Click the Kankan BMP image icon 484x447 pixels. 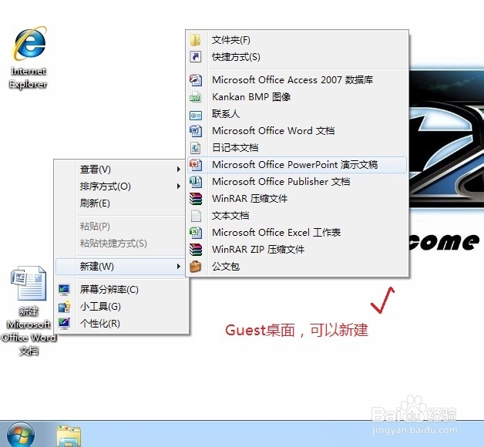[196, 97]
